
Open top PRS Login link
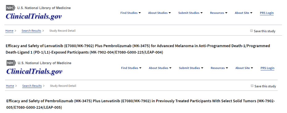[267, 13]
